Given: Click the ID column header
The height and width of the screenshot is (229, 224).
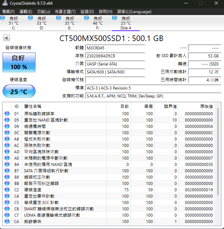Looking at the screenshot, I should 16,106.
